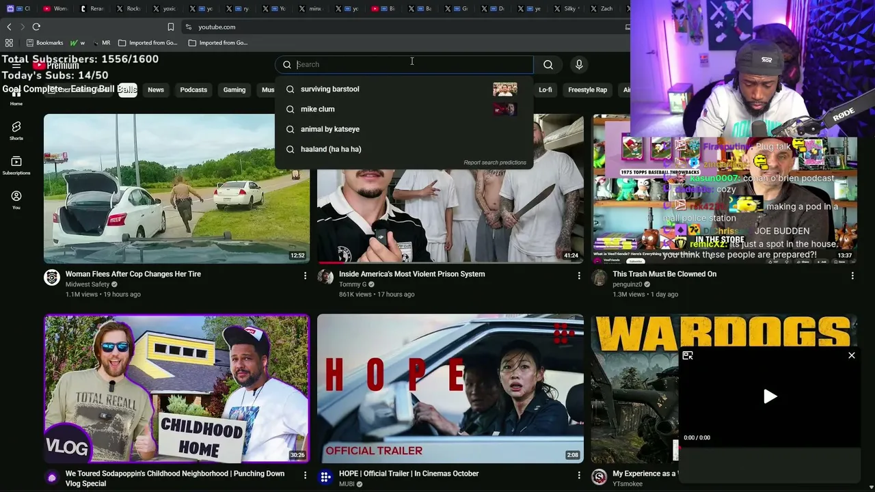Reload the YouTube page
This screenshot has height=492, width=875.
tap(36, 27)
